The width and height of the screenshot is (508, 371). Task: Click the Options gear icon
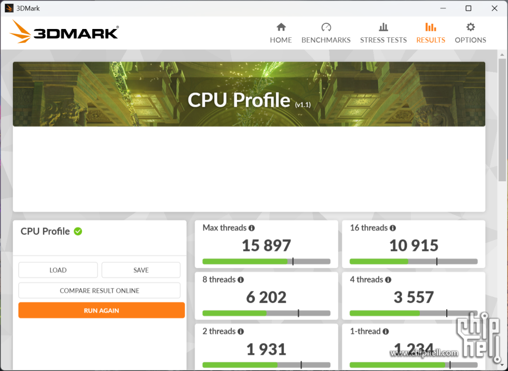pos(471,27)
